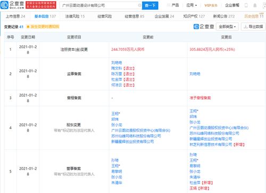Viewport: 266px width, 193px height.
Task: Open 新疆星辉创业投资有限公司 in 股东变更 变更后 column
Action: coord(211,139)
